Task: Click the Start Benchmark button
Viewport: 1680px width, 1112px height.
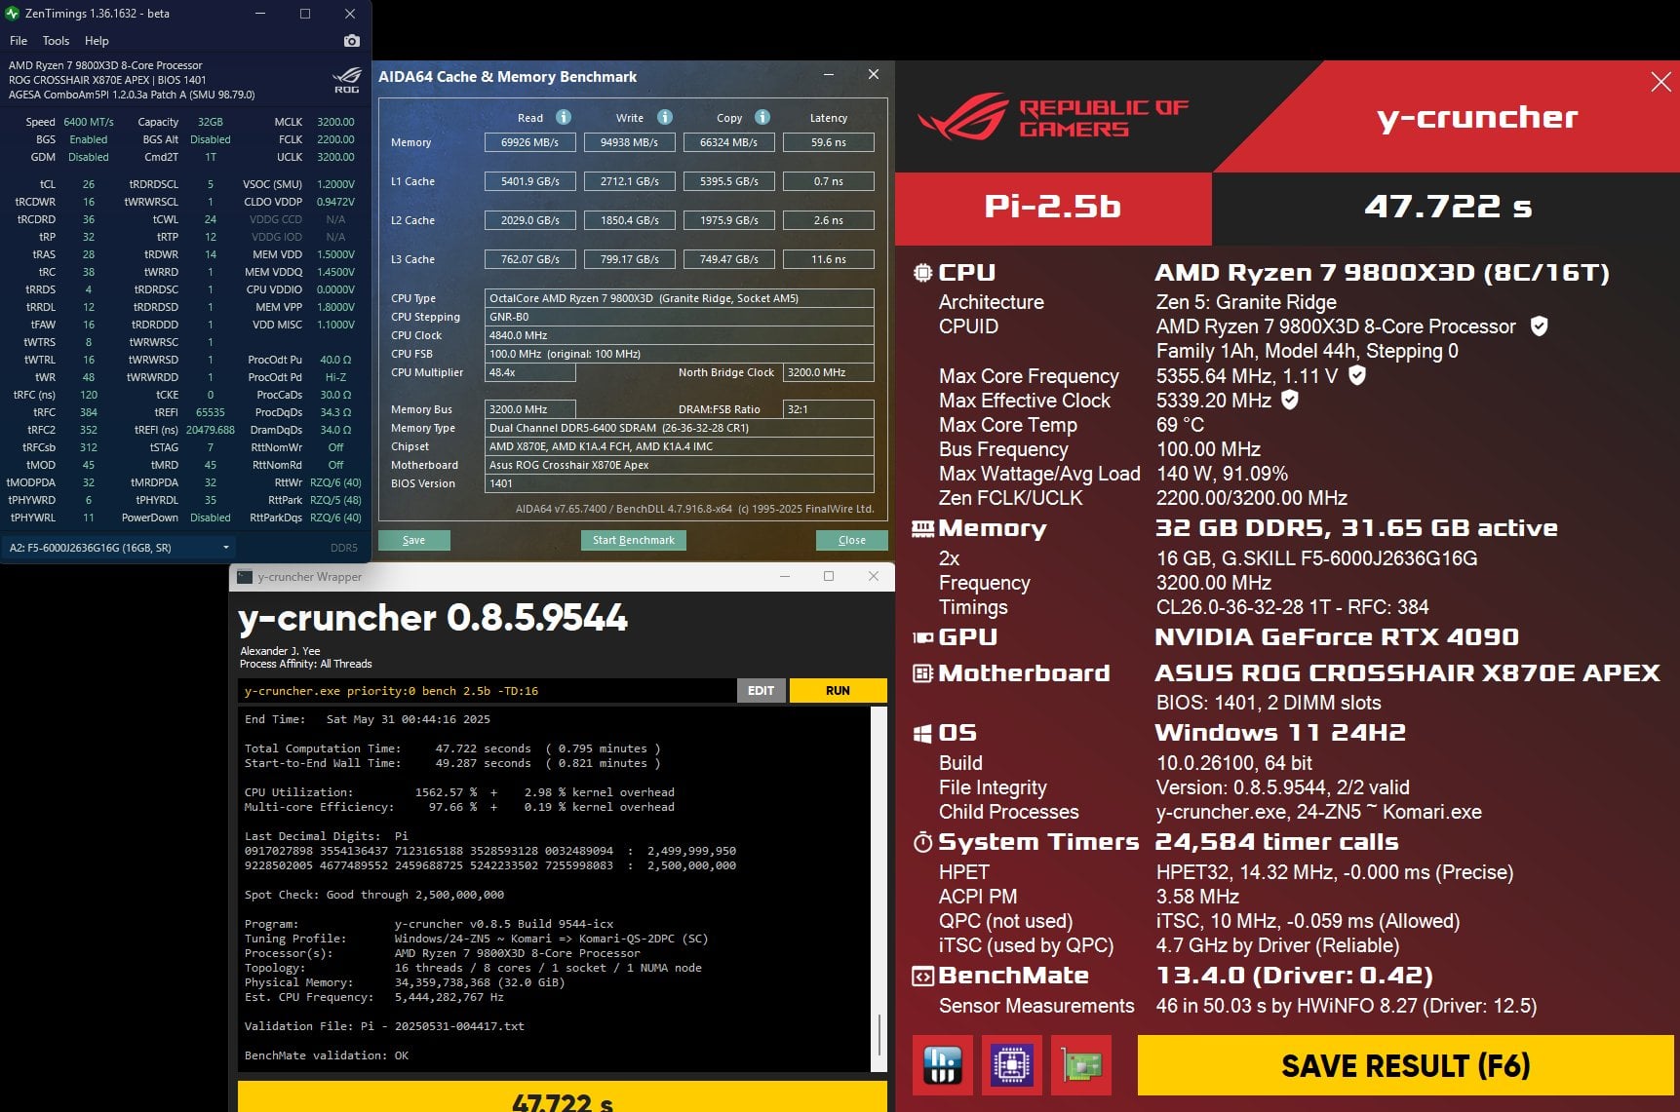Action: pyautogui.click(x=634, y=540)
